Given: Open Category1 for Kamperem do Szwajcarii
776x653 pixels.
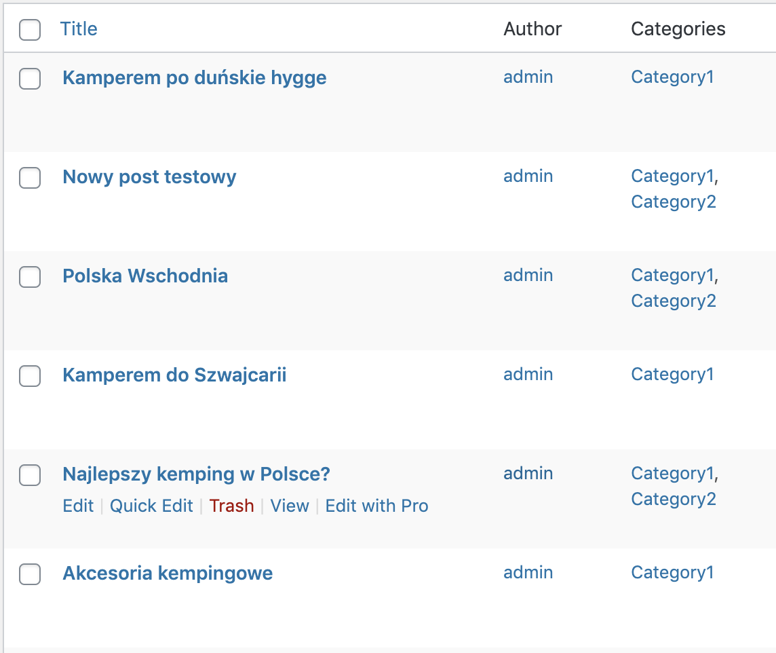Looking at the screenshot, I should coord(673,374).
